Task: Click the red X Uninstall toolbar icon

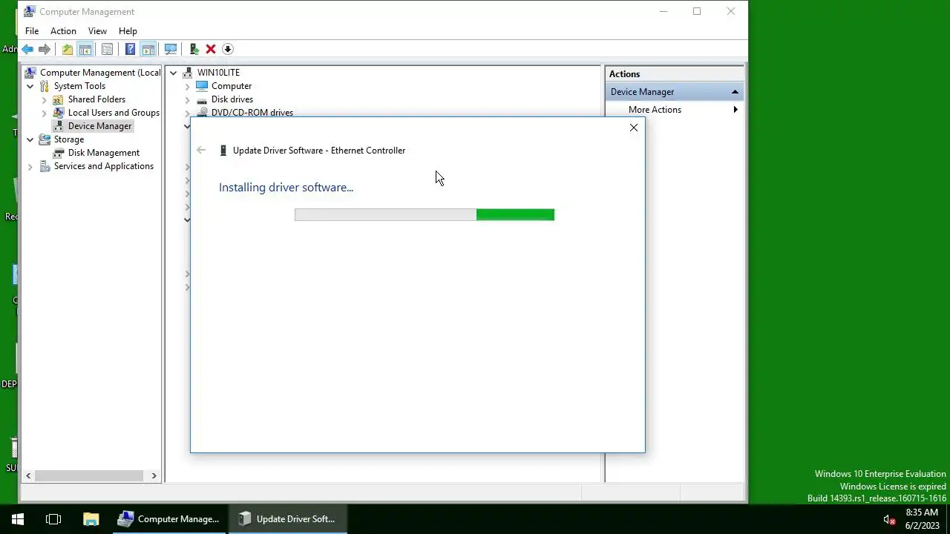Action: (211, 49)
